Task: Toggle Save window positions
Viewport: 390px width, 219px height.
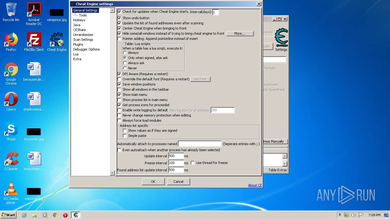Action: pos(119,84)
